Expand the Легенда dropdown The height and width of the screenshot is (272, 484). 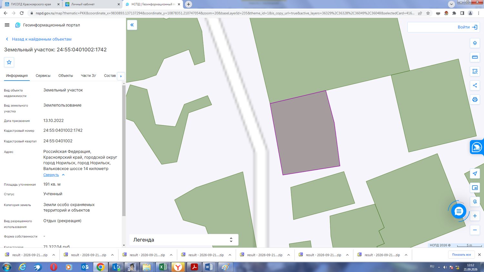pyautogui.click(x=184, y=240)
